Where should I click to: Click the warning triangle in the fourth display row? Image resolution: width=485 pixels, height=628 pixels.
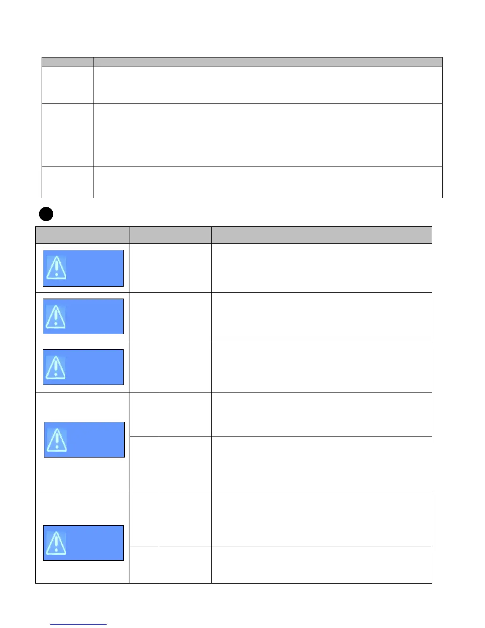point(57,440)
